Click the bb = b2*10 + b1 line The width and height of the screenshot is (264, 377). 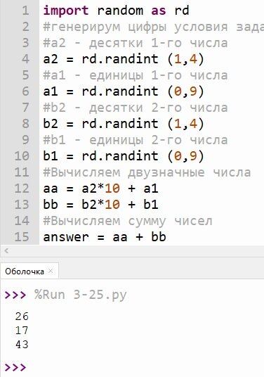(101, 205)
